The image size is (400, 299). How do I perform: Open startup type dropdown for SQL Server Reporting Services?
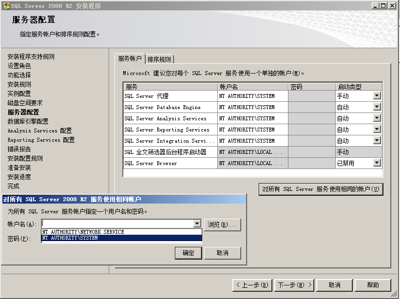pyautogui.click(x=377, y=129)
